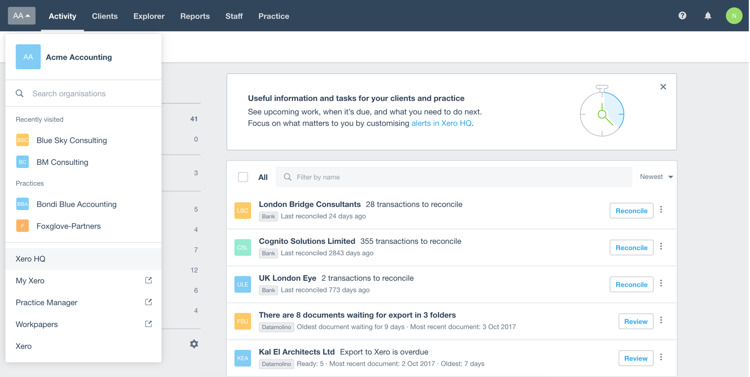Open the help question mark icon
Image resolution: width=750 pixels, height=377 pixels.
tap(682, 16)
